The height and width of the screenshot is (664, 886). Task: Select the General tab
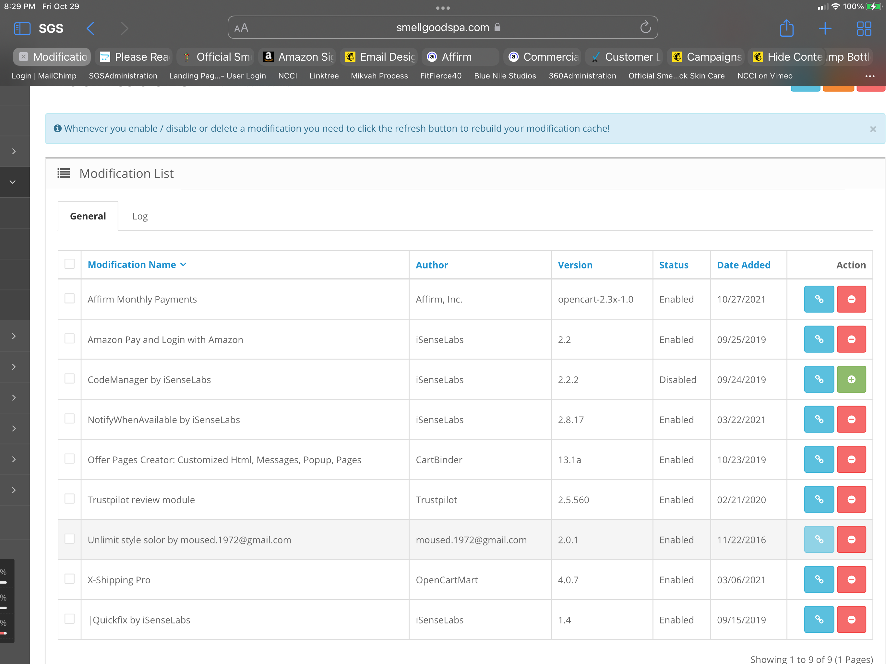coord(88,216)
